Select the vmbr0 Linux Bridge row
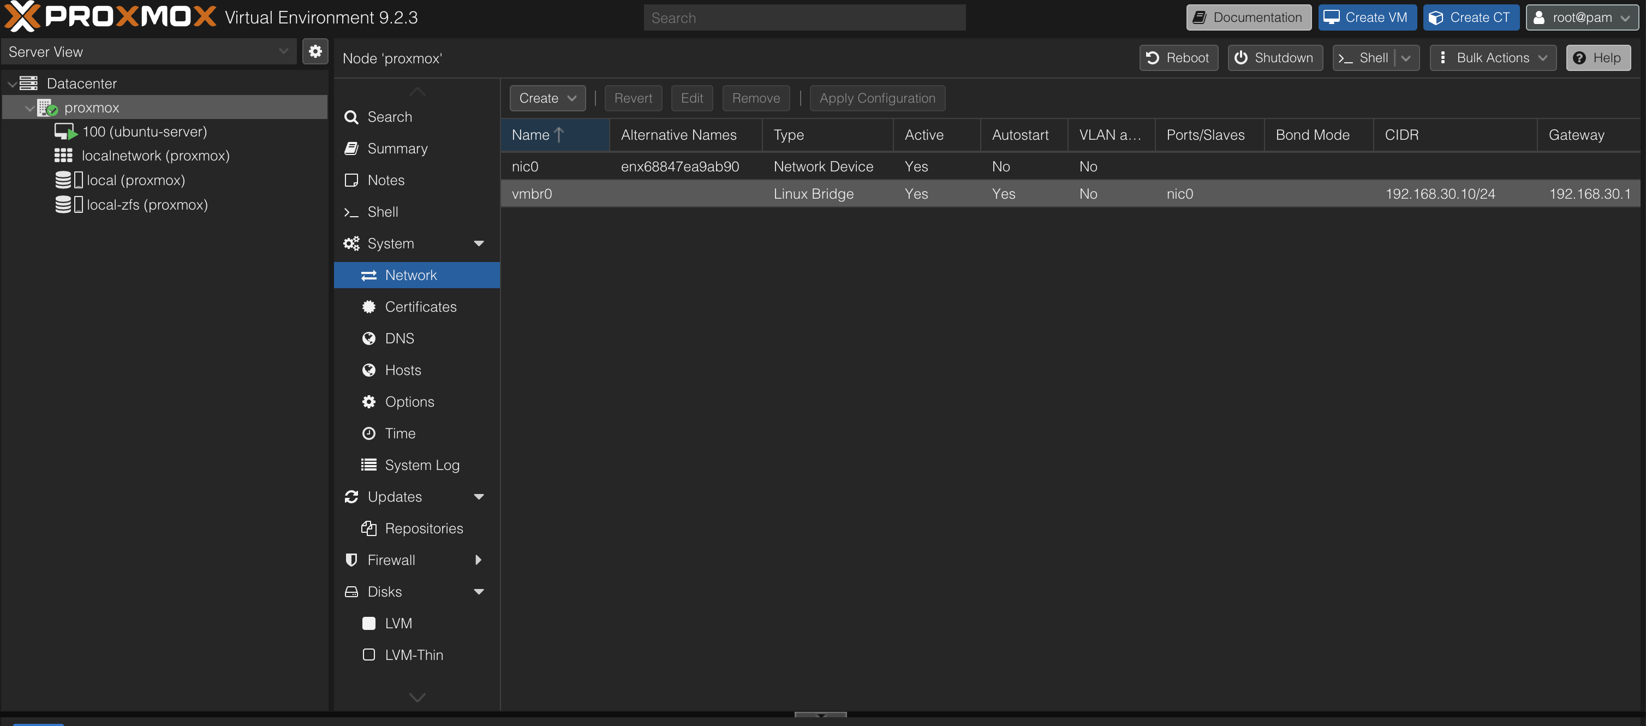Image resolution: width=1646 pixels, height=726 pixels. (1070, 194)
